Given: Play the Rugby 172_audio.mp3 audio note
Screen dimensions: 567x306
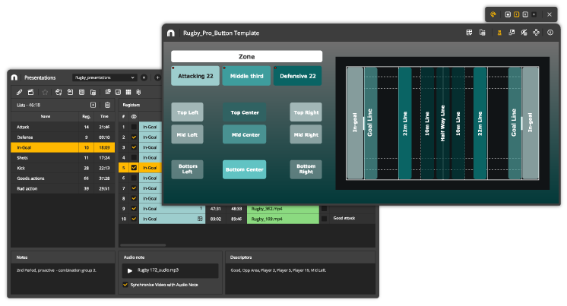Looking at the screenshot, I should tap(129, 270).
